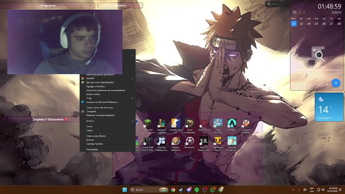Screen dimensions: 345x194
Task: Open the Hurlingham weather widget
Action: [329, 107]
